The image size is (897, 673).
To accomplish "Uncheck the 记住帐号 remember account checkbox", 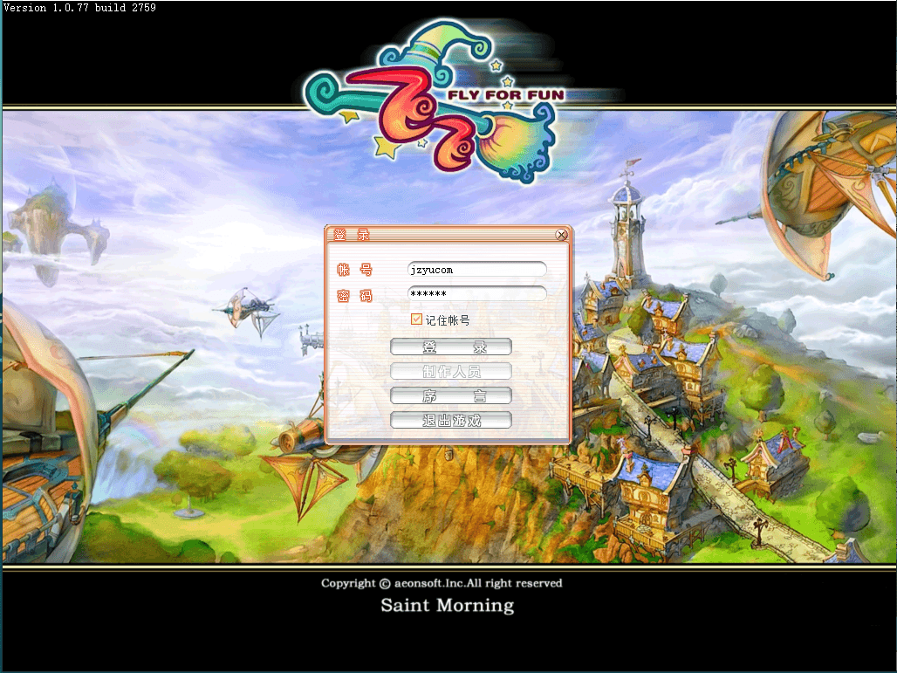I will pos(416,320).
